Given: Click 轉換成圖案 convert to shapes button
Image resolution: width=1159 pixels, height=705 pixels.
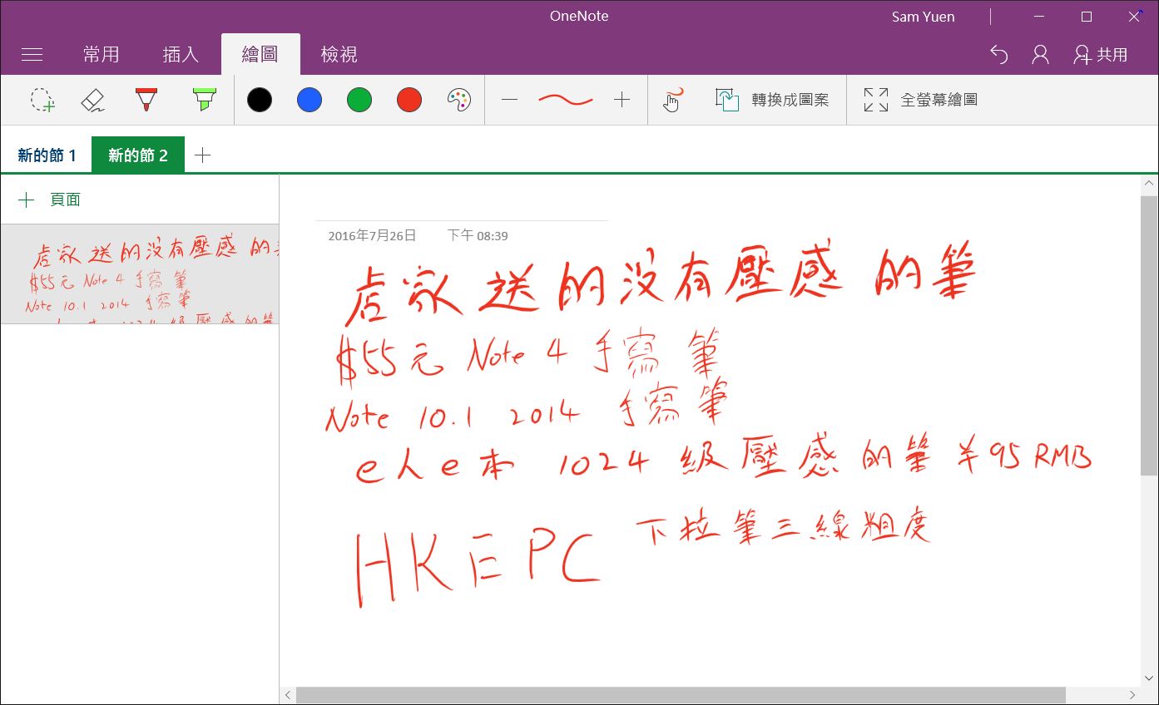Looking at the screenshot, I should click(772, 100).
